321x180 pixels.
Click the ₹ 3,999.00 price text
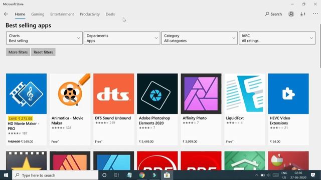(x=190, y=141)
